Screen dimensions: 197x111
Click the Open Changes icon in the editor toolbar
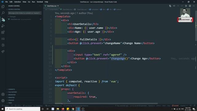tap(170, 6)
